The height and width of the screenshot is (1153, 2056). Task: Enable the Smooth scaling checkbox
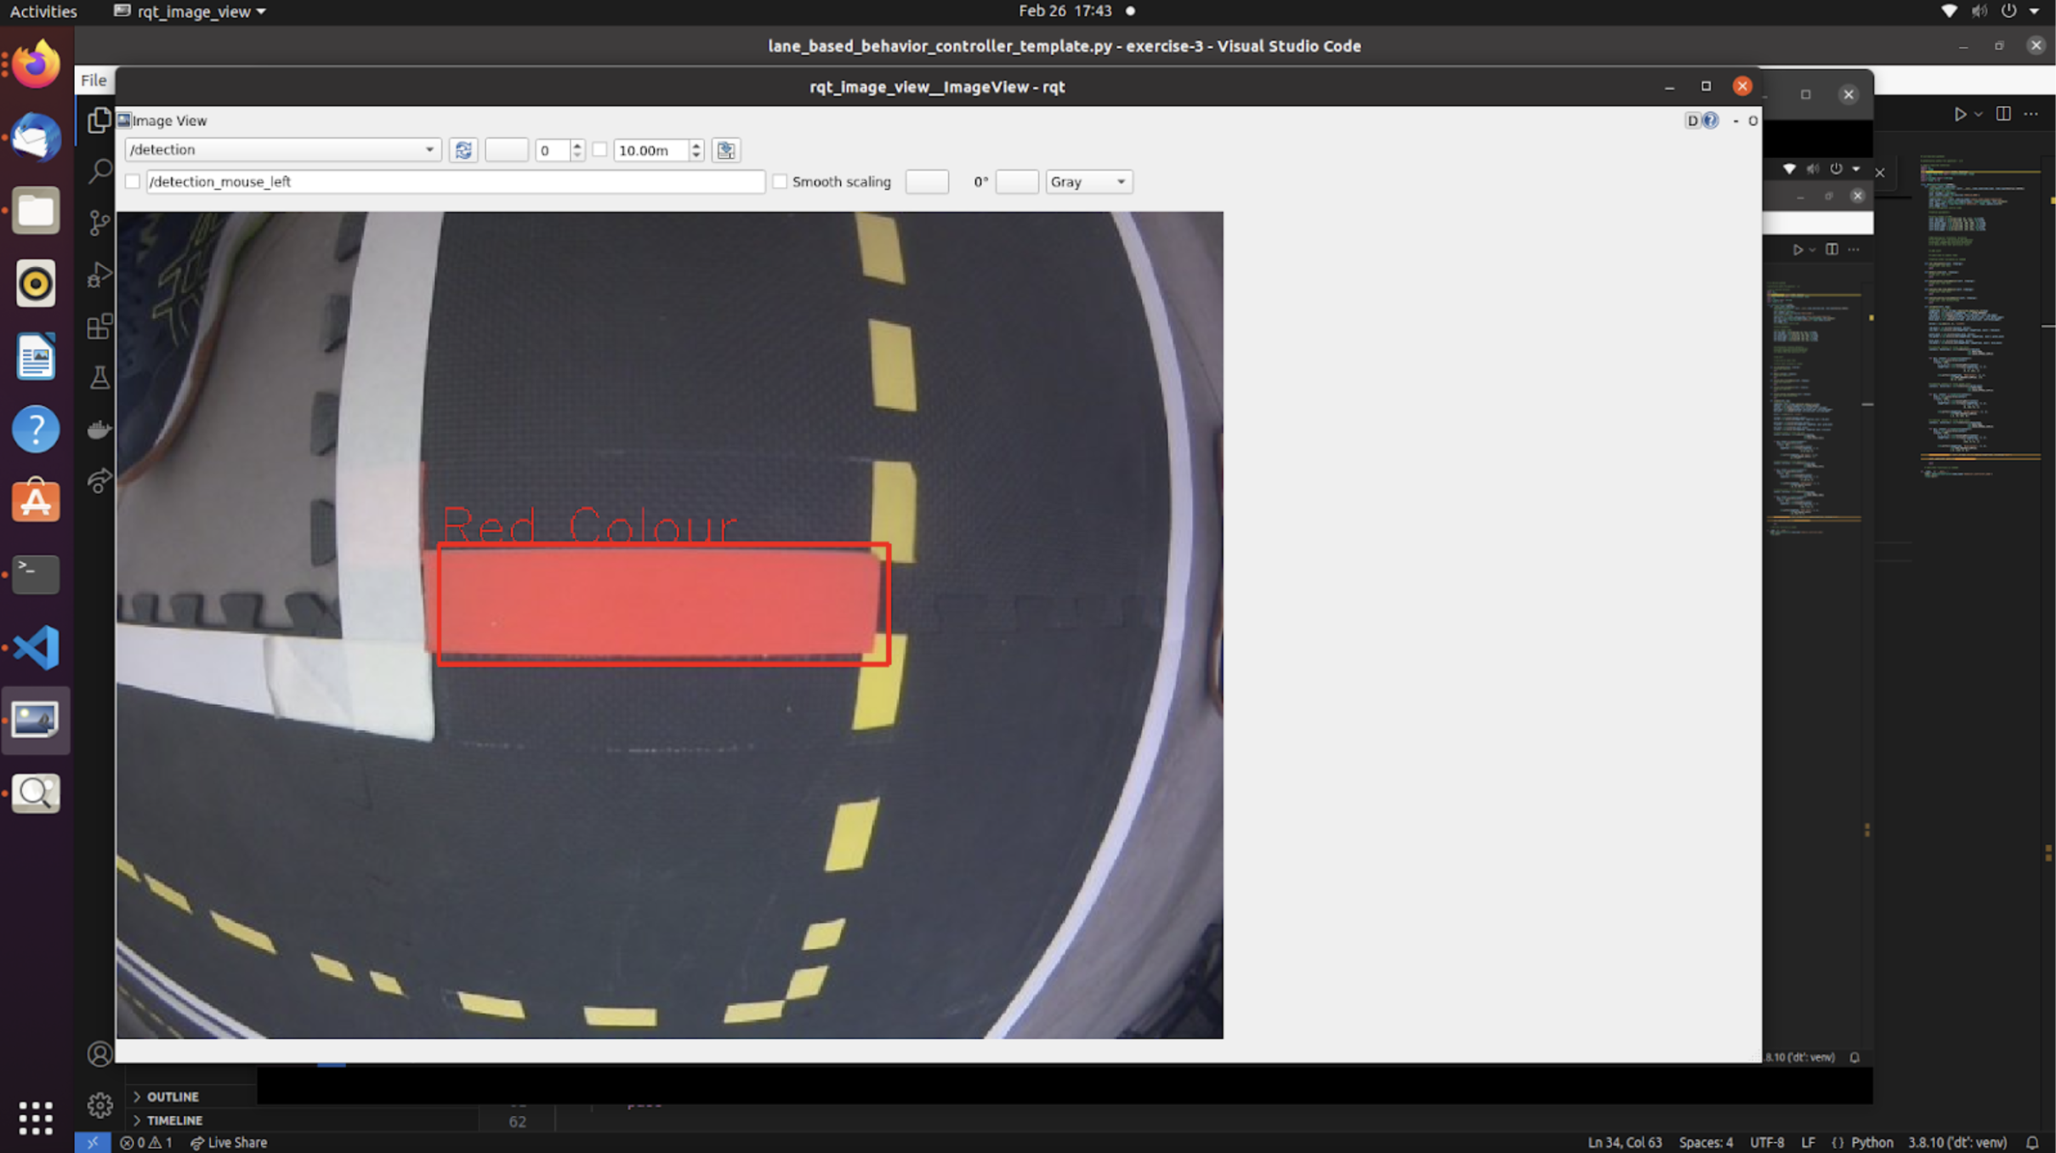(x=780, y=181)
